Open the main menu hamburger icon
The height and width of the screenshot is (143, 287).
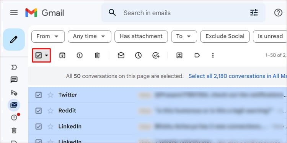click(x=14, y=13)
